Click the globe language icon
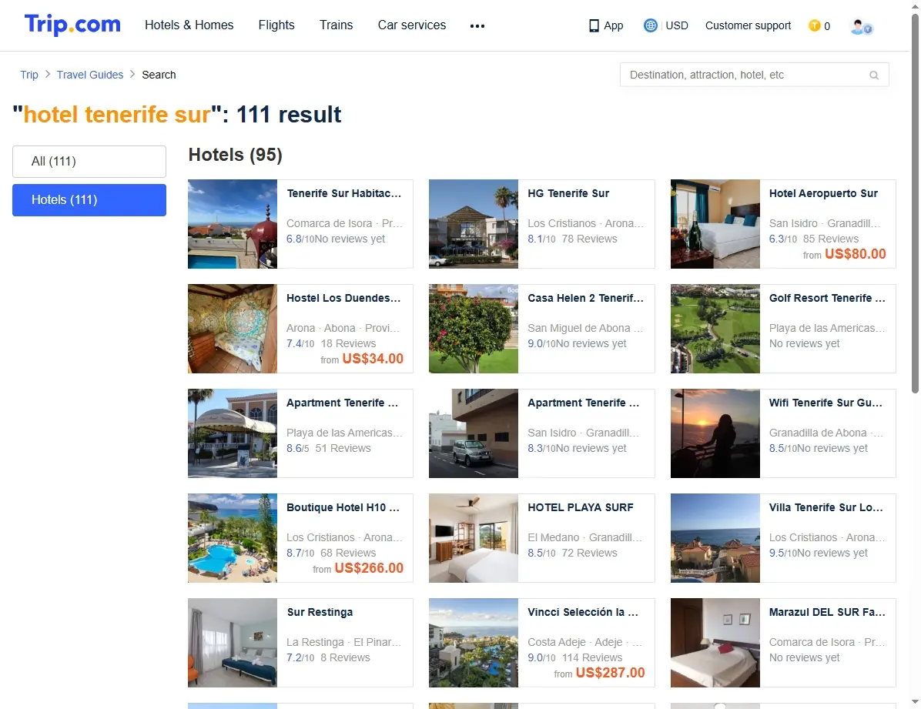This screenshot has width=921, height=709. (x=650, y=26)
